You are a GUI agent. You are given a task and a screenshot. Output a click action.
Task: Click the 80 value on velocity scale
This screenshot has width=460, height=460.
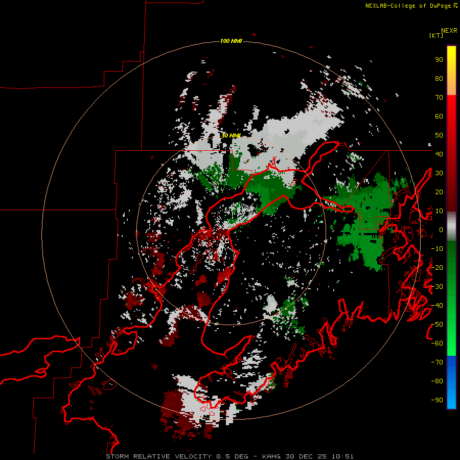[439, 78]
